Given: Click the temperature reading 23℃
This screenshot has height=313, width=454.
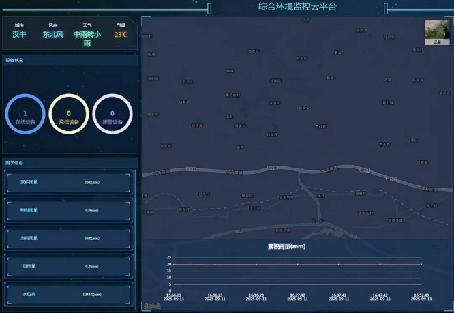Looking at the screenshot, I should click(x=121, y=34).
